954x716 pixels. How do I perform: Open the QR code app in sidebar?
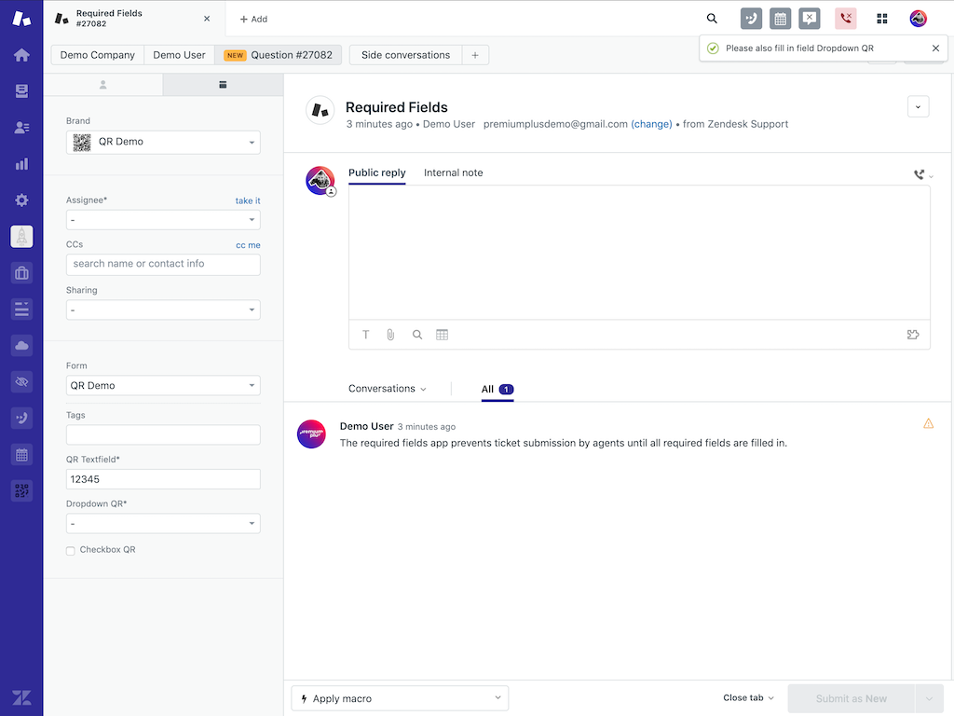(x=21, y=490)
